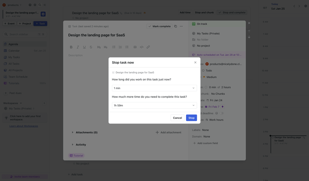This screenshot has height=181, width=309.
Task: Open My Tasks in the sidebar
Action: point(25,57)
